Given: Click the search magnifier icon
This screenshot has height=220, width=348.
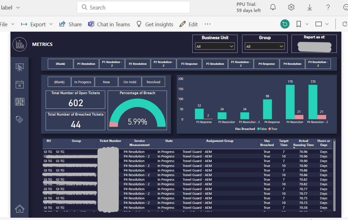Looking at the screenshot, I should click(x=84, y=7).
